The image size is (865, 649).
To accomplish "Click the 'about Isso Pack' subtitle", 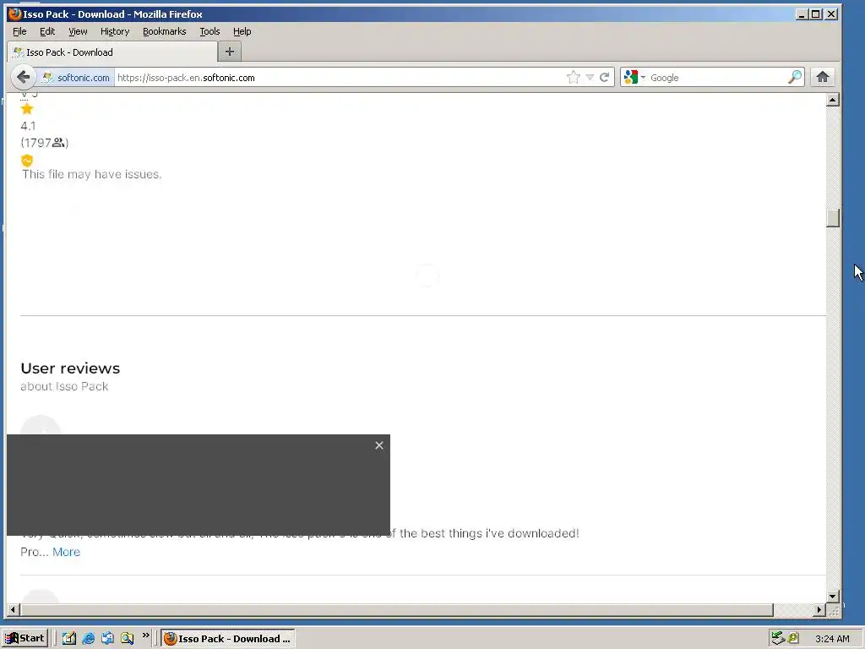I will 64,386.
